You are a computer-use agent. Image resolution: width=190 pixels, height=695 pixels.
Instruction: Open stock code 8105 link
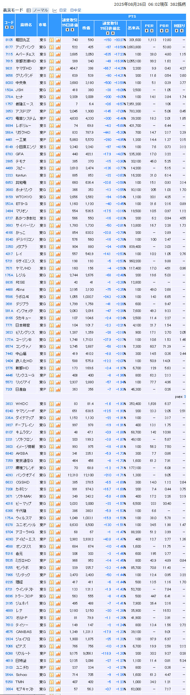[x=9, y=40]
